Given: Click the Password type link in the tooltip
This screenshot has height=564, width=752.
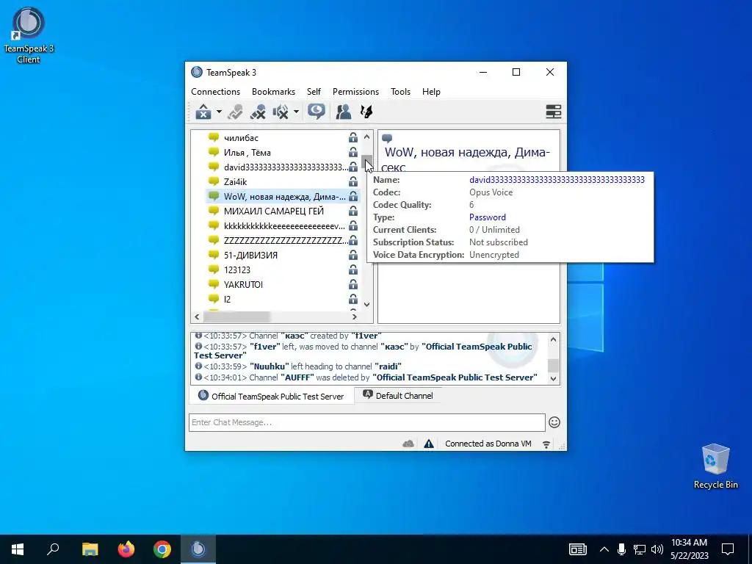Looking at the screenshot, I should [x=488, y=217].
